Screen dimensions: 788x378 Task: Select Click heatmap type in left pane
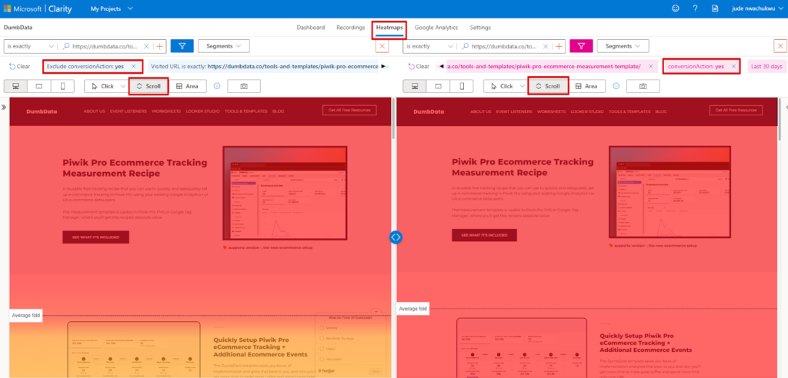click(102, 86)
